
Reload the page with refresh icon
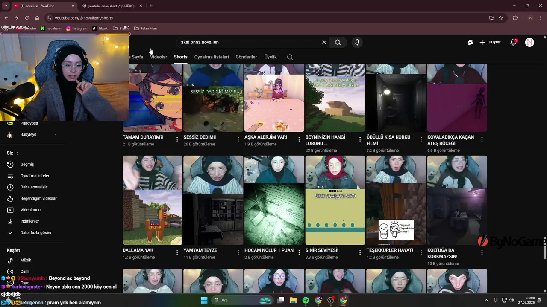point(26,18)
